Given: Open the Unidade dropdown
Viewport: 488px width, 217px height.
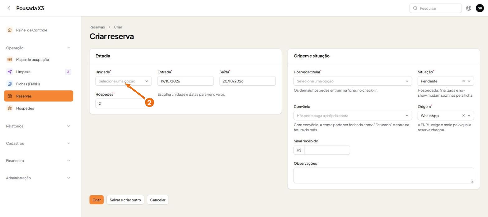Looking at the screenshot, I should (x=124, y=81).
